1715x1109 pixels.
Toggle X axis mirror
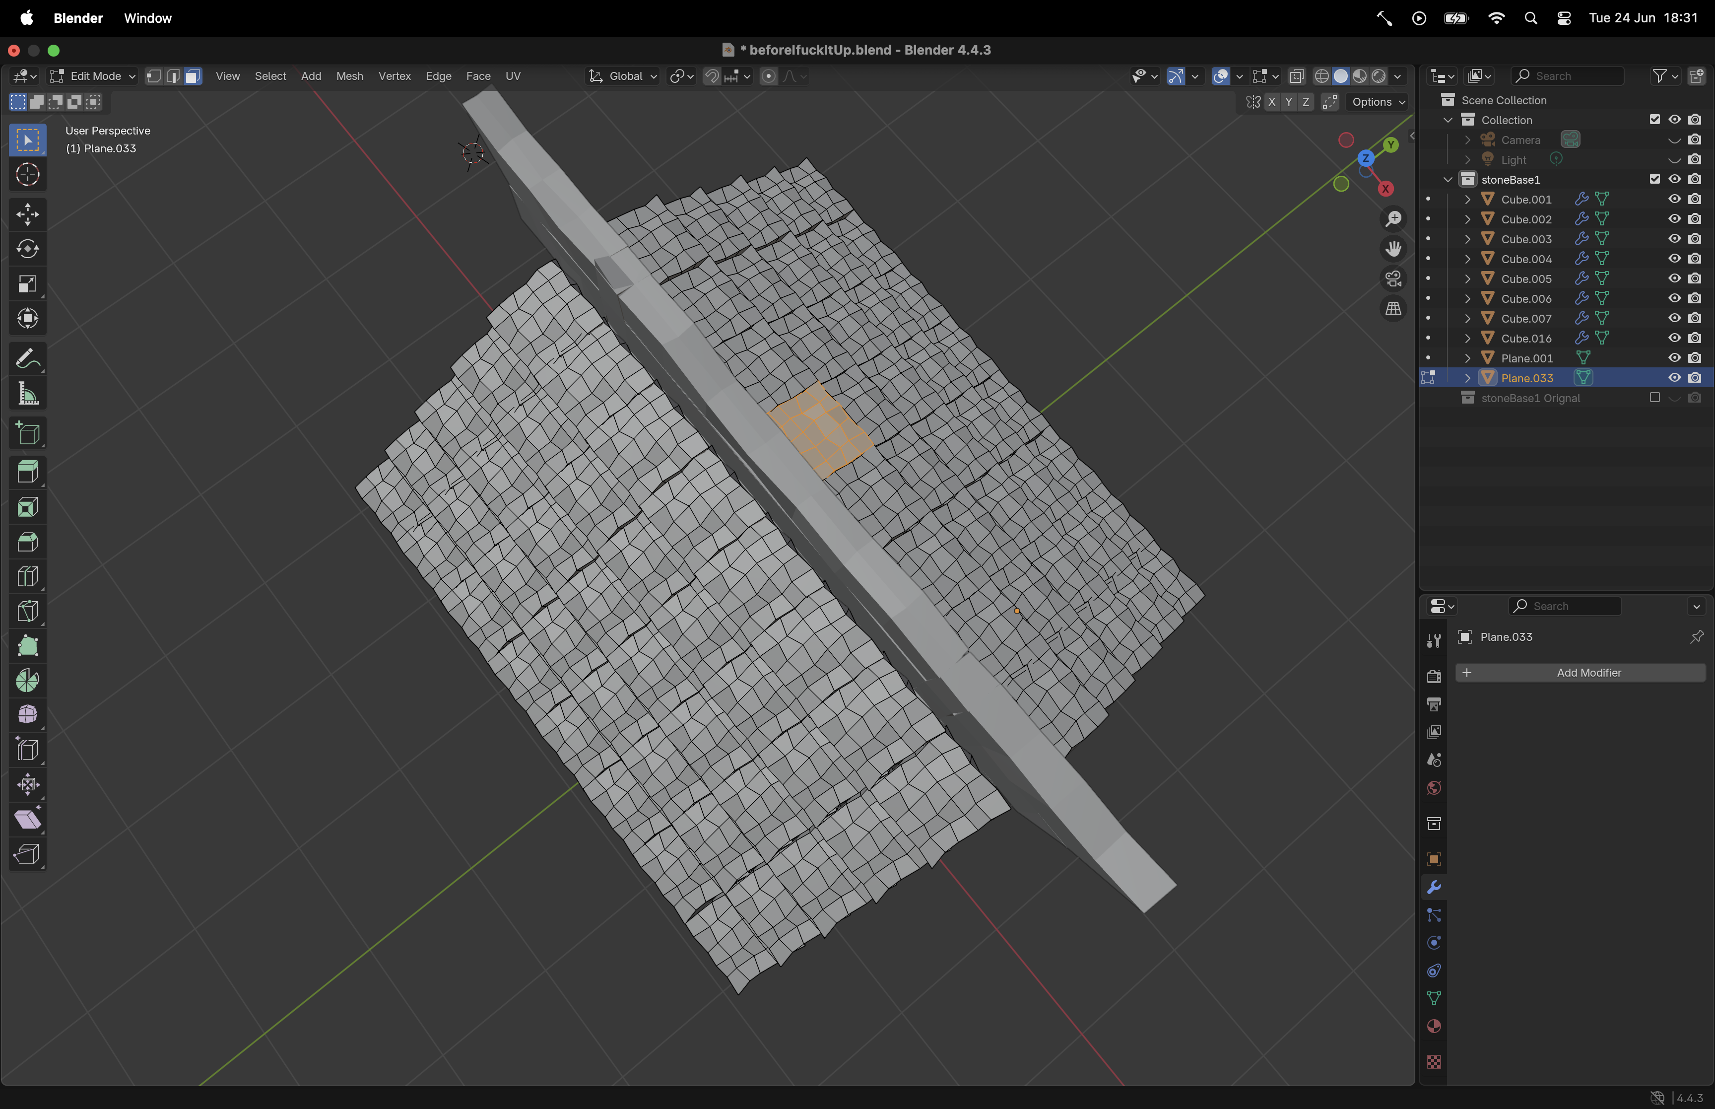tap(1272, 102)
